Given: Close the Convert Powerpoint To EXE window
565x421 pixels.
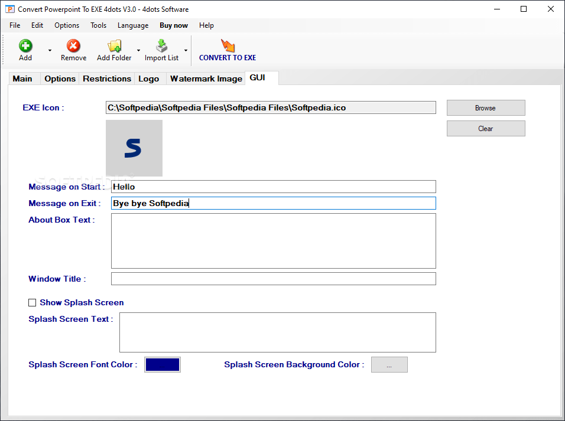Looking at the screenshot, I should coord(551,9).
